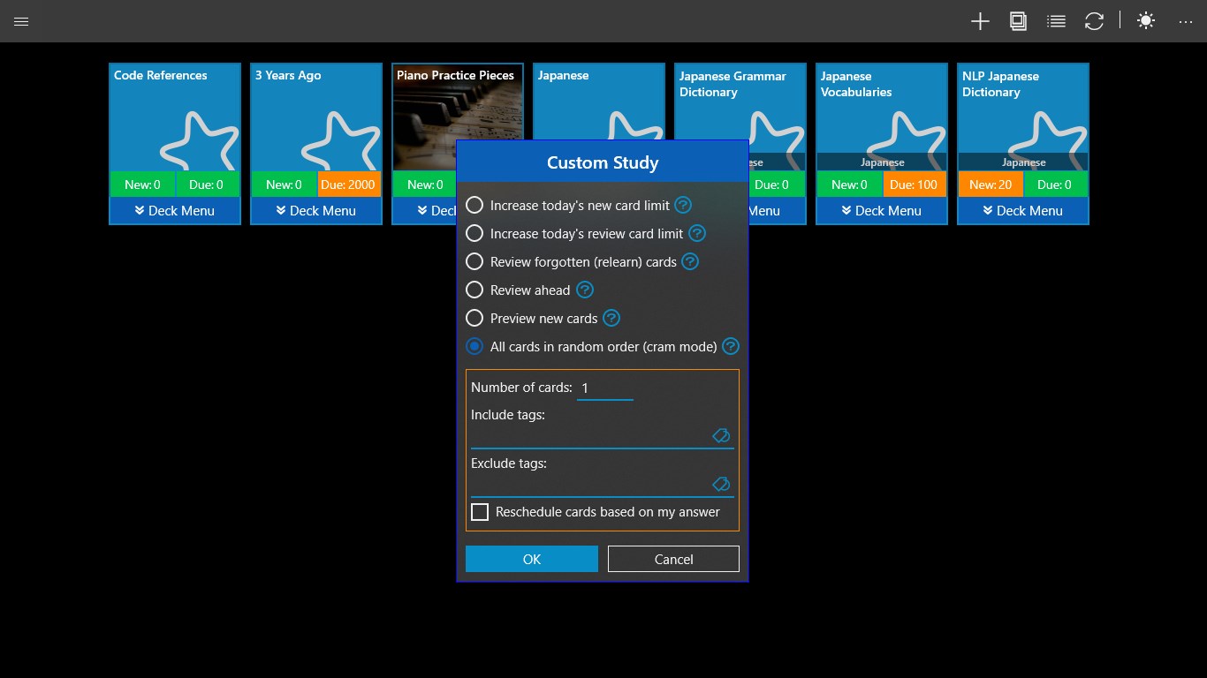Viewport: 1207px width, 678px height.
Task: Toggle the theme brightness icon
Action: tap(1145, 20)
